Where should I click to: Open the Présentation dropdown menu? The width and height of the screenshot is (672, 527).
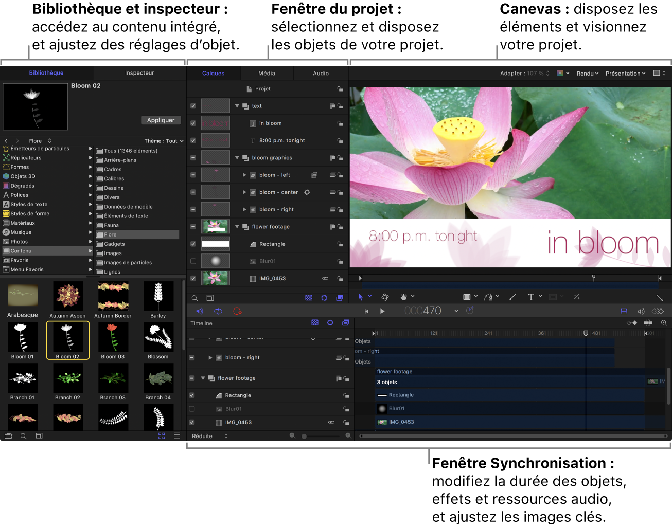click(x=625, y=74)
